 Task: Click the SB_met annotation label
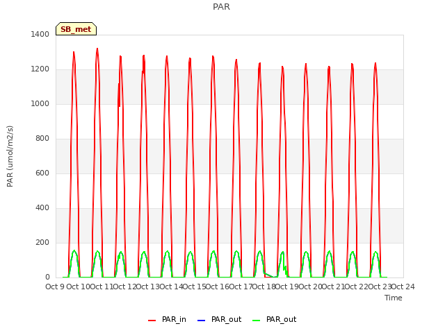point(76,29)
